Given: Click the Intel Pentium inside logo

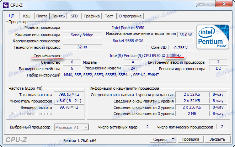Looking at the screenshot, I should [213, 37].
